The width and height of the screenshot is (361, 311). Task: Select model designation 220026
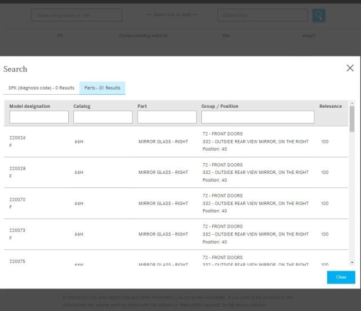(17, 138)
